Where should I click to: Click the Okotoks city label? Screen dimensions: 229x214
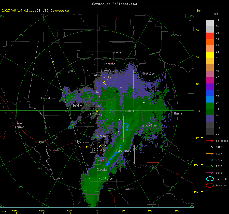click(102, 170)
